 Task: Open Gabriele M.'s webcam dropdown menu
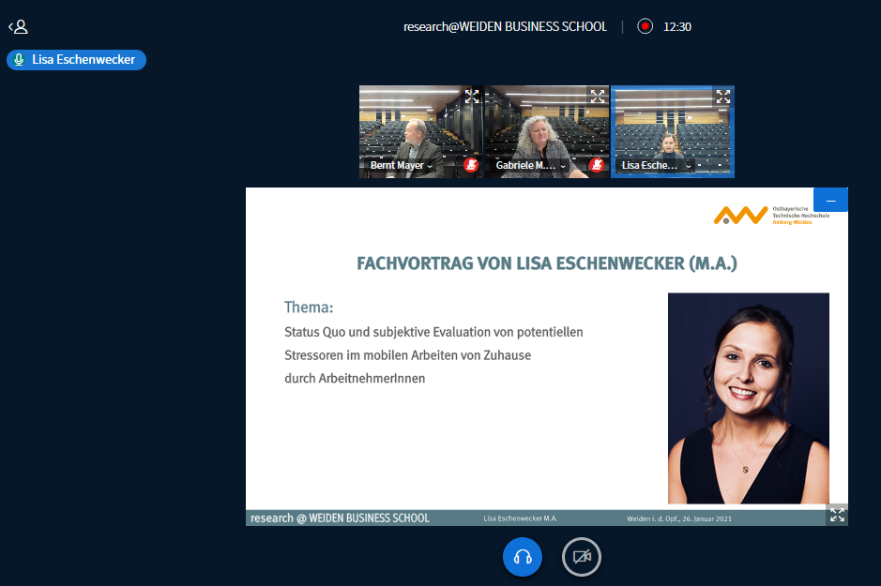pos(530,165)
